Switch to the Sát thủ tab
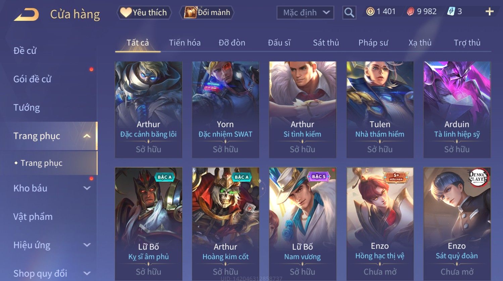This screenshot has width=503, height=281. click(326, 43)
